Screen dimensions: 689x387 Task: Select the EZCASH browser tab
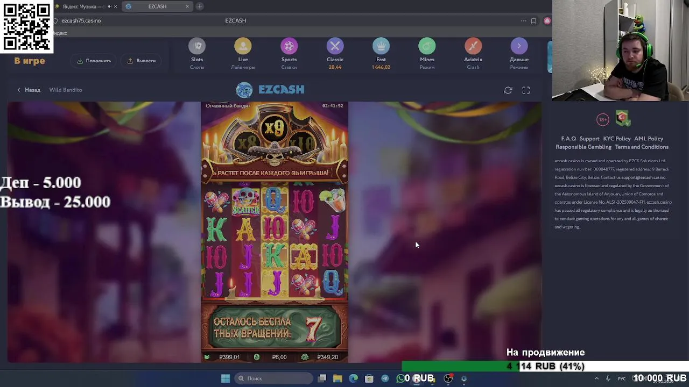coord(157,6)
